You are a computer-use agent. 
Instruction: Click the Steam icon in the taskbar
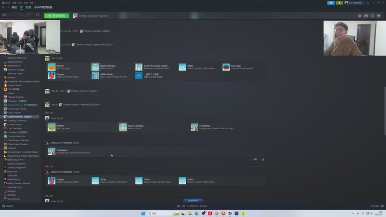tap(230, 213)
